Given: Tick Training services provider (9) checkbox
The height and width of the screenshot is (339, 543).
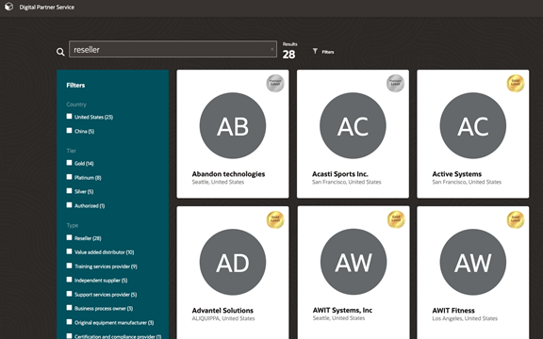Looking at the screenshot, I should pos(69,266).
